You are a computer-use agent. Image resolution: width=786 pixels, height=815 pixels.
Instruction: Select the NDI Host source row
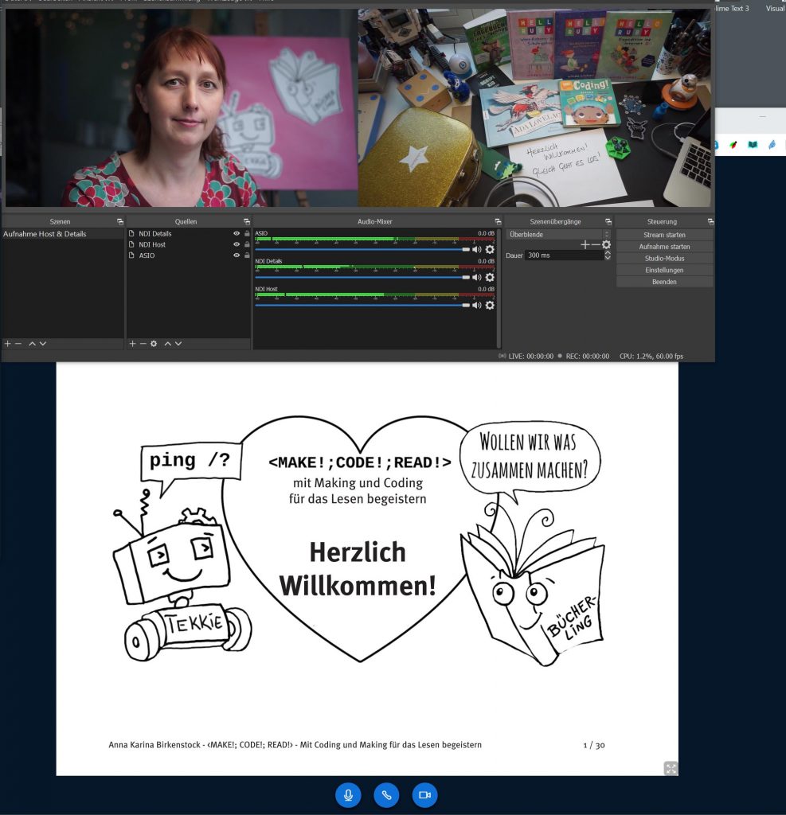(x=189, y=244)
